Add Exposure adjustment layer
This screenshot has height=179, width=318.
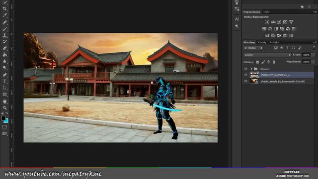[x=285, y=22]
